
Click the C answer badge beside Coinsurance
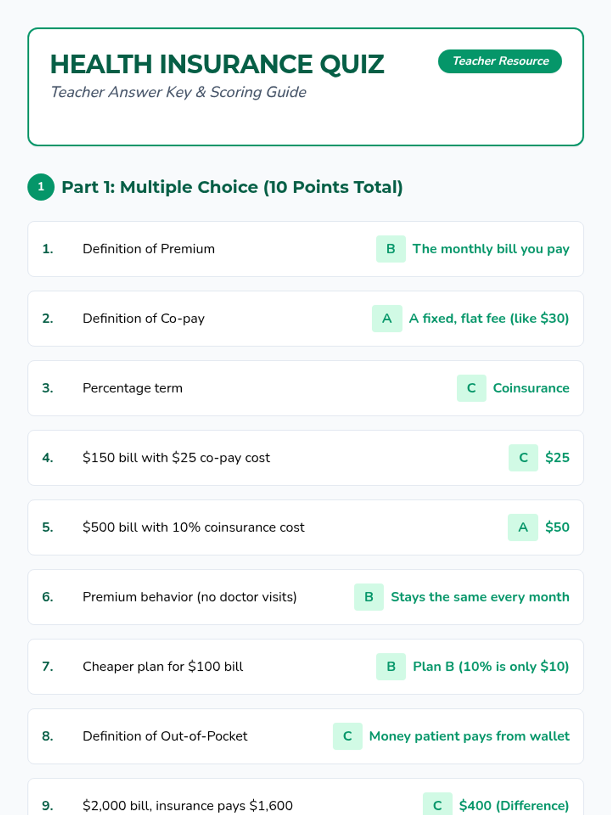[x=471, y=388]
